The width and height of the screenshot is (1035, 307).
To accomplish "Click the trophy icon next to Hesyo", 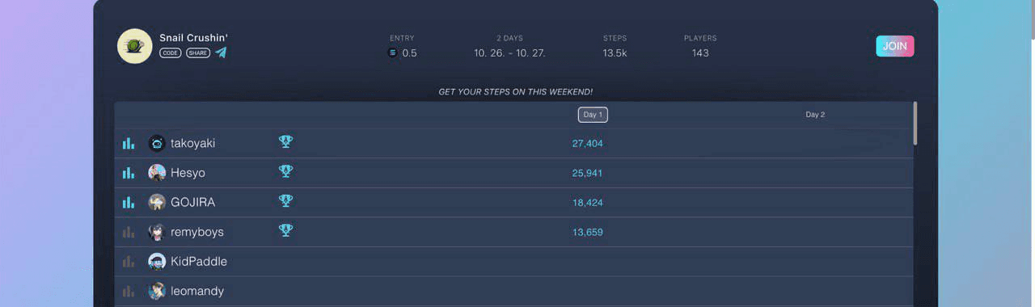I will tap(285, 171).
